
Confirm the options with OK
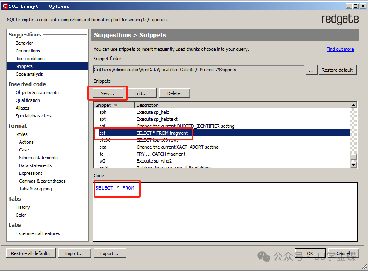click(x=310, y=253)
